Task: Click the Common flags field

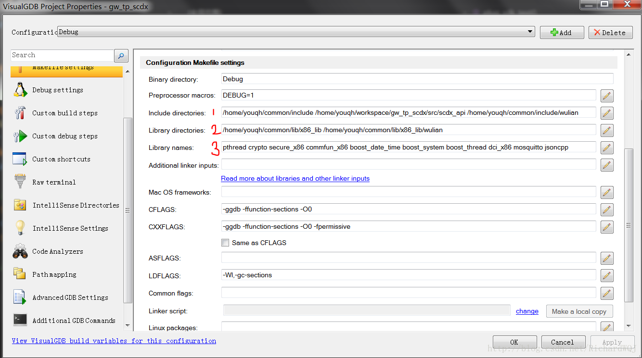Action: point(409,293)
